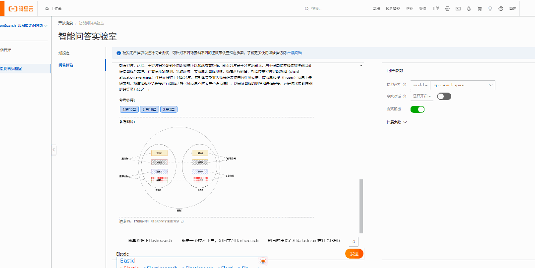
Task: Open reference link 2
Action: tap(149, 109)
